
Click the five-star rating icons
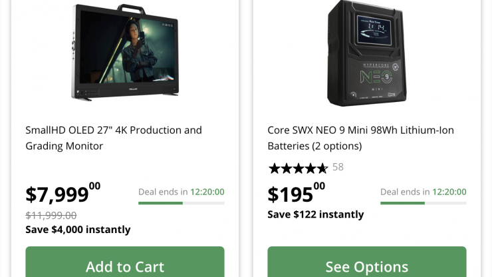[298, 168]
